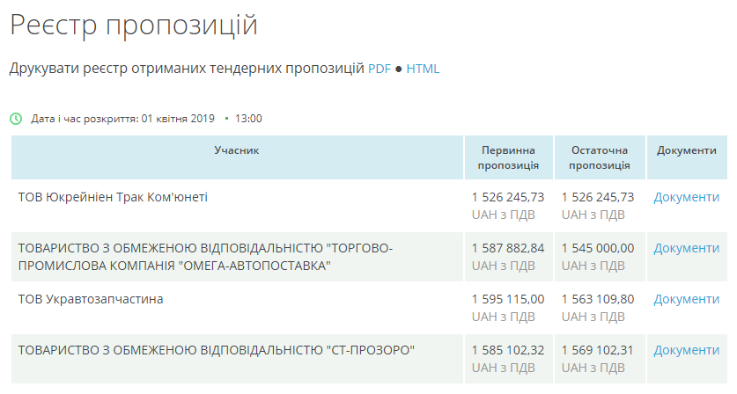The height and width of the screenshot is (394, 737).
Task: Click final offer amount 1 569 102,31
Action: click(x=598, y=351)
